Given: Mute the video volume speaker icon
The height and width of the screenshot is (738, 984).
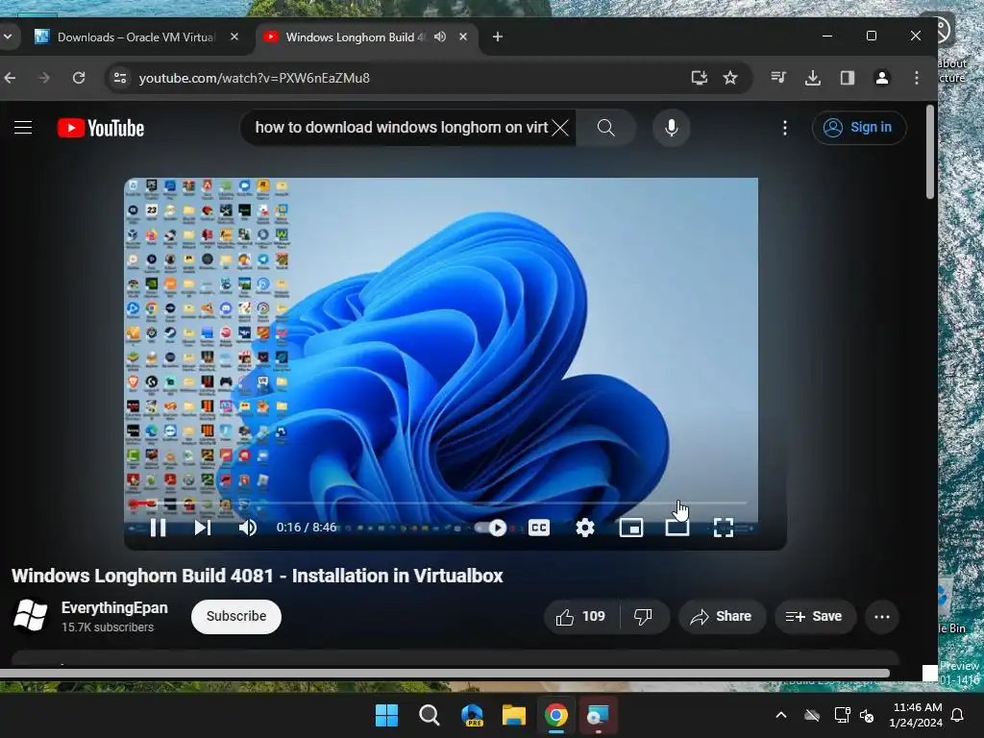Looking at the screenshot, I should (247, 528).
